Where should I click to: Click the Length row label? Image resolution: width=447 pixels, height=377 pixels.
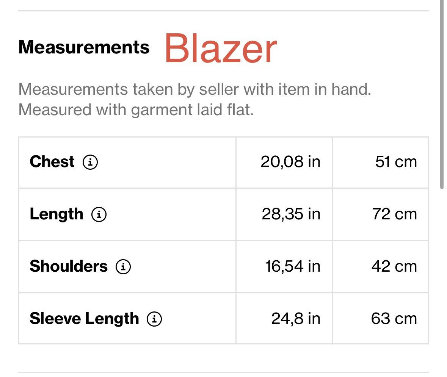(56, 214)
